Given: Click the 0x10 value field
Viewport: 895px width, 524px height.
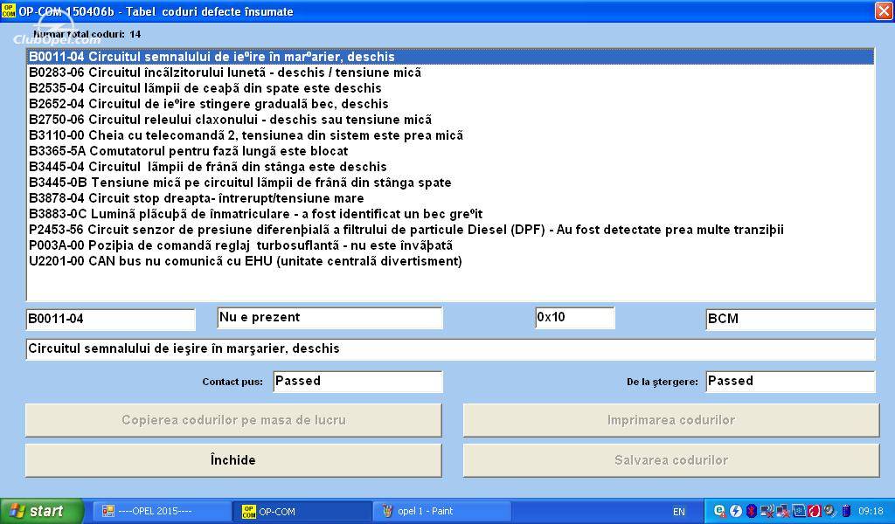Looking at the screenshot, I should [575, 318].
